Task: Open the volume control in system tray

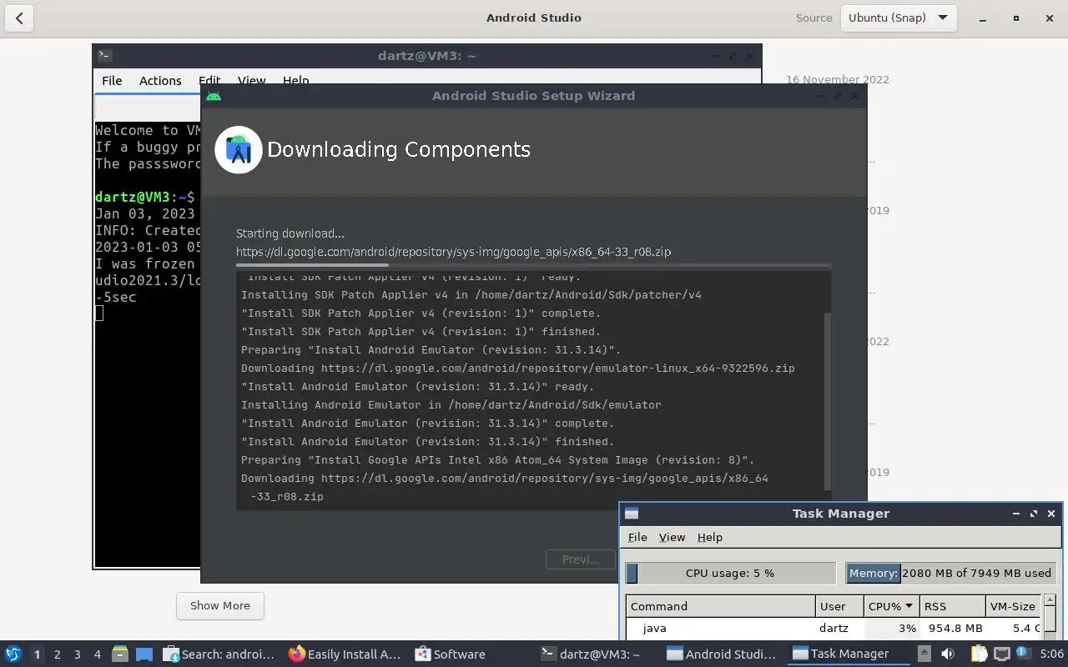Action: point(948,654)
